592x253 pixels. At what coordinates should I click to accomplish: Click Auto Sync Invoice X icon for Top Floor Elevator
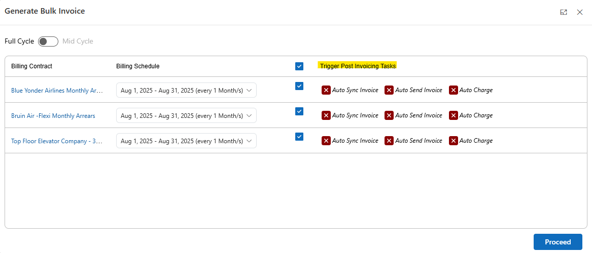[326, 141]
